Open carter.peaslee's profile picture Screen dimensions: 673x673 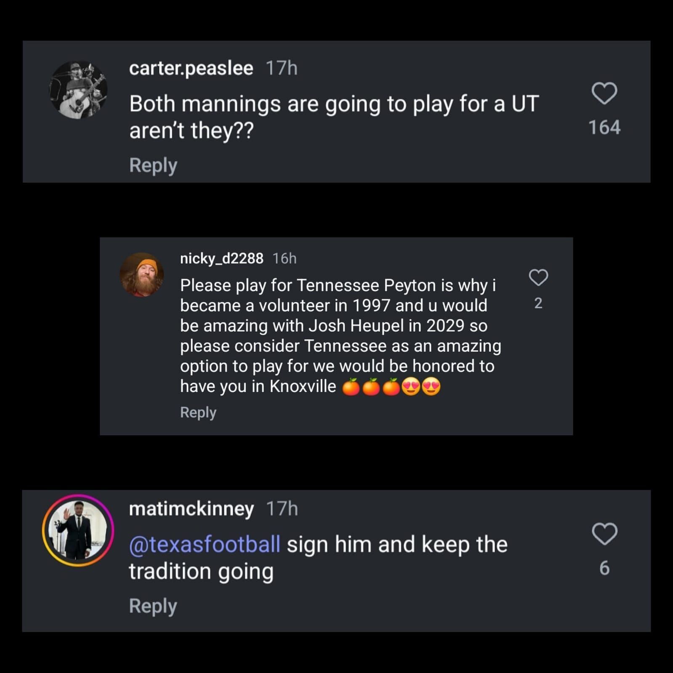[78, 90]
